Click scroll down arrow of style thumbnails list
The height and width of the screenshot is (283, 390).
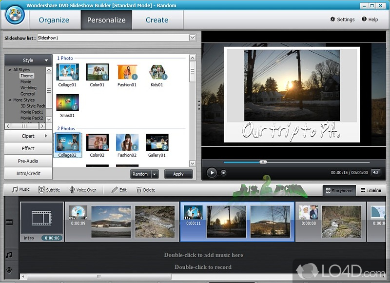[193, 163]
